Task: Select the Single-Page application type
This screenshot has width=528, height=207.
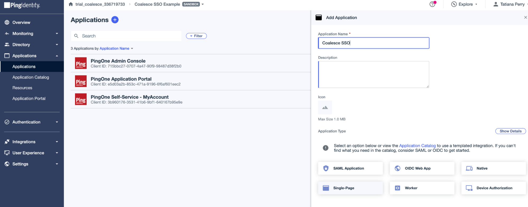Action: [350, 188]
